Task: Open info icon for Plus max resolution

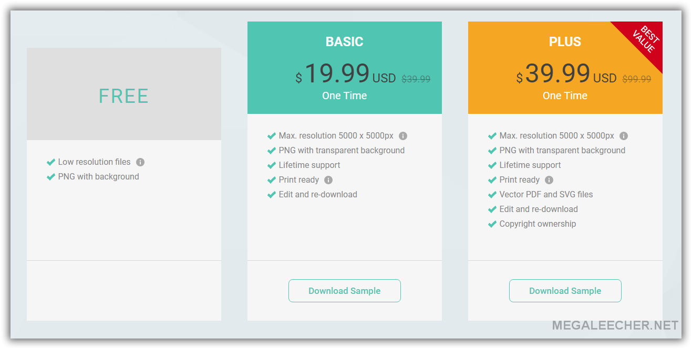Action: point(624,136)
